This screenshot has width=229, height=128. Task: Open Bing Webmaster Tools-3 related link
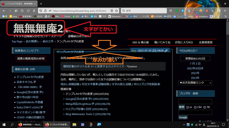pyautogui.click(x=88, y=114)
